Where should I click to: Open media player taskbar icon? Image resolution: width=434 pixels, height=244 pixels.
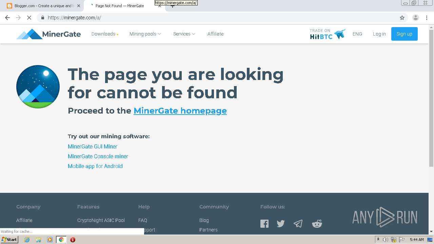coord(50,240)
